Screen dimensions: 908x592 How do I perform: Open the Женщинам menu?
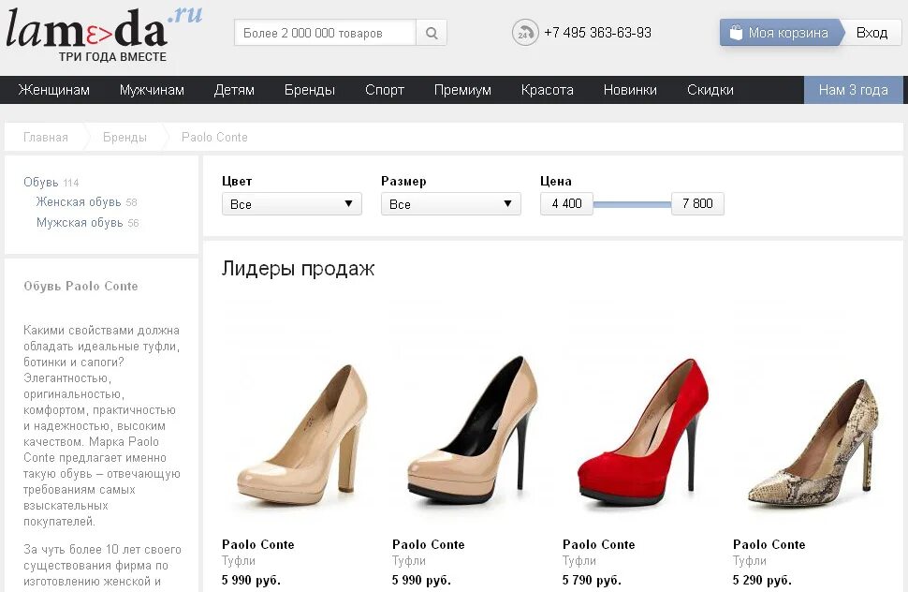tap(54, 90)
